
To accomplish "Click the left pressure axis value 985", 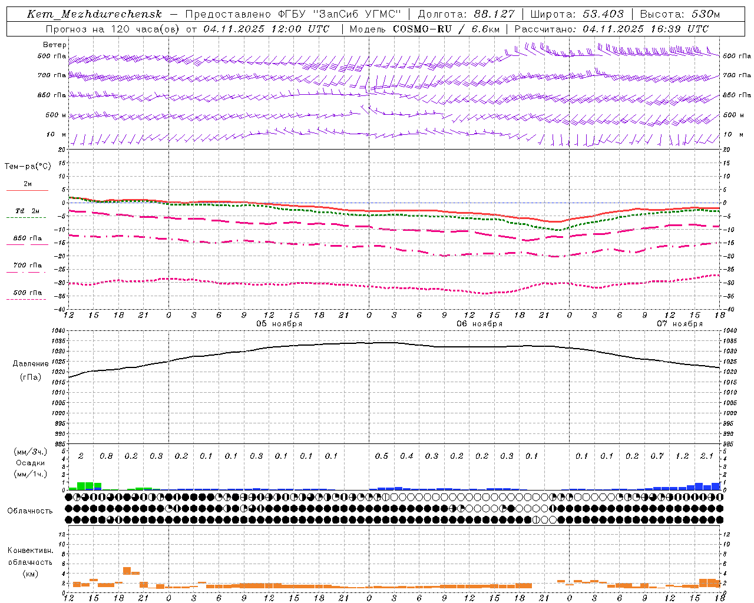I will [61, 444].
